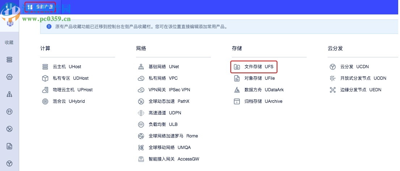Open 私有专区 UDHost
The image size is (400, 171).
[x=71, y=78]
